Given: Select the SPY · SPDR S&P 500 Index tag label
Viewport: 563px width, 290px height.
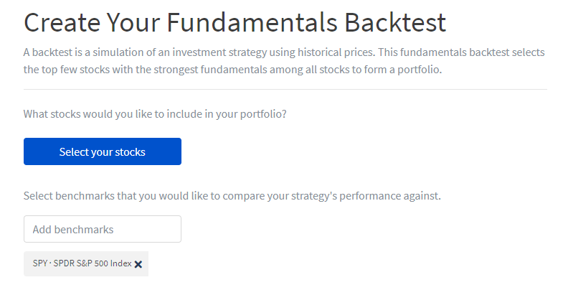Looking at the screenshot, I should click(x=82, y=263).
